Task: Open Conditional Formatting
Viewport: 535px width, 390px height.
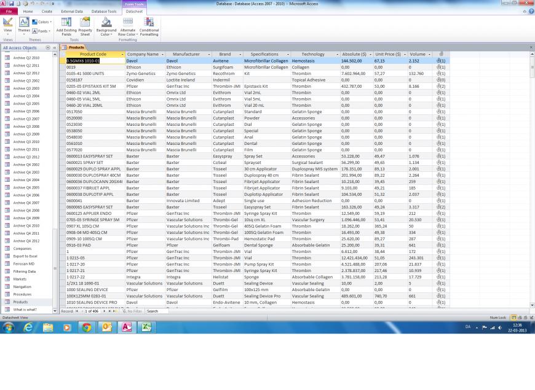Action: coord(149,26)
